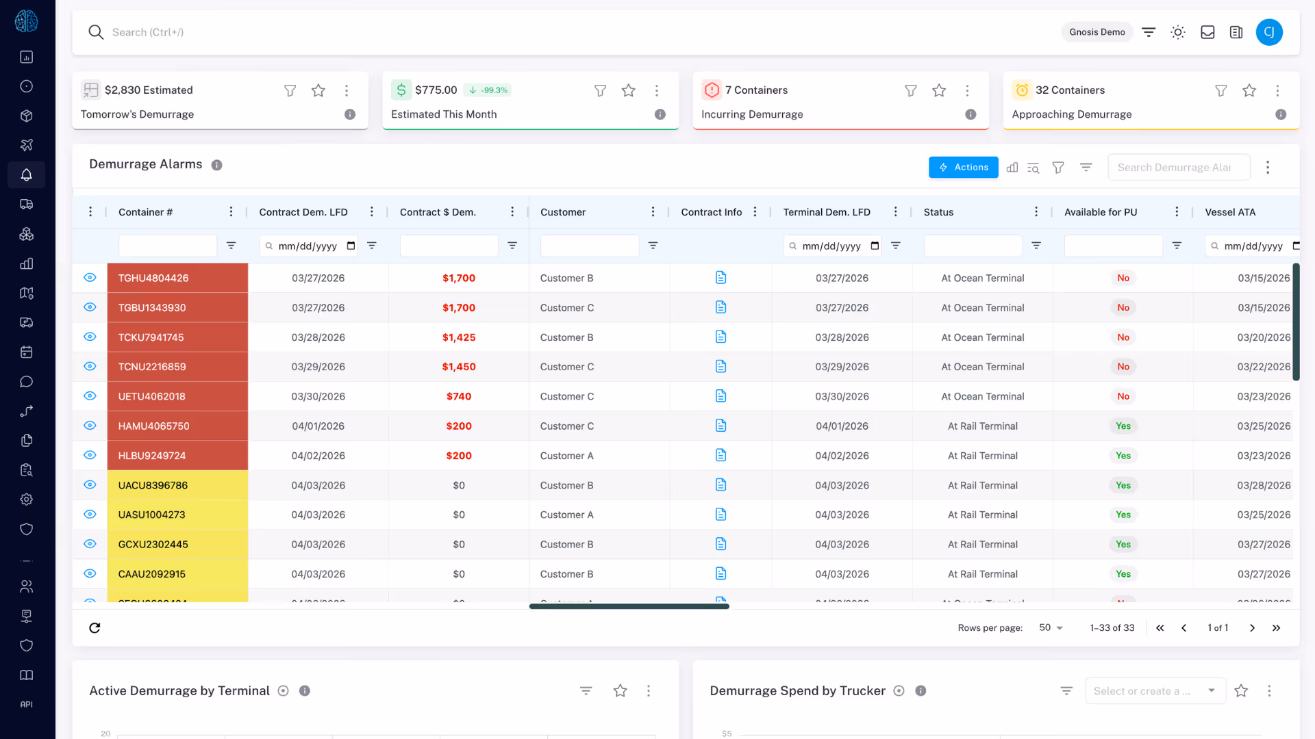Open the calendar icon in sidebar
1315x739 pixels.
(26, 352)
